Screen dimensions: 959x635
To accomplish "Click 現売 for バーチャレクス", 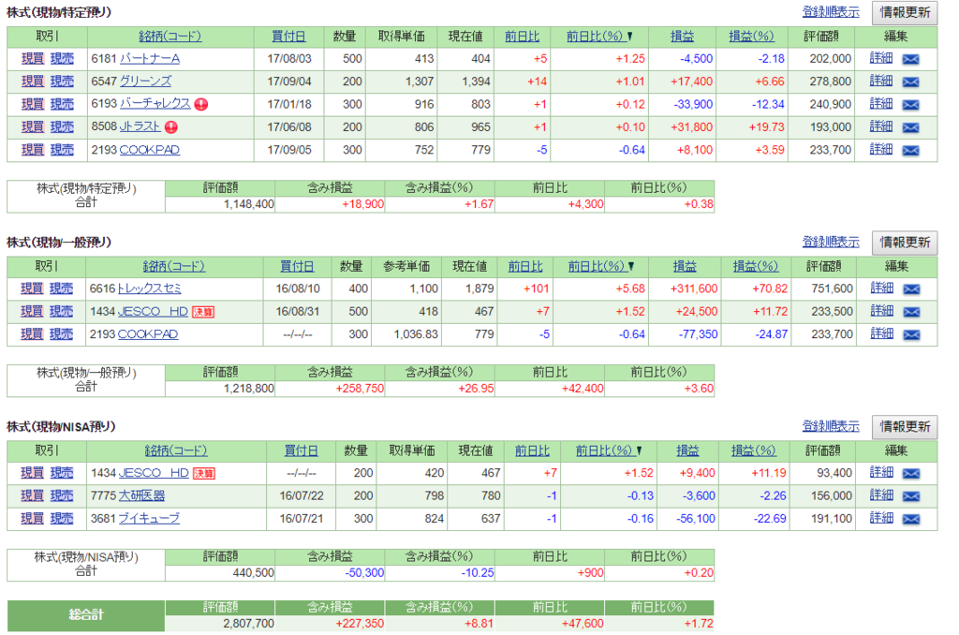I will point(62,104).
